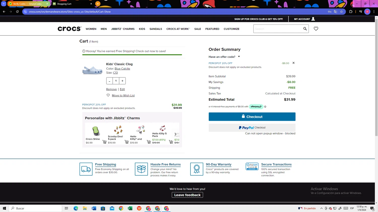The height and width of the screenshot is (212, 378).
Task: Click the Hassle Free Returns box icon
Action: coord(141,169)
